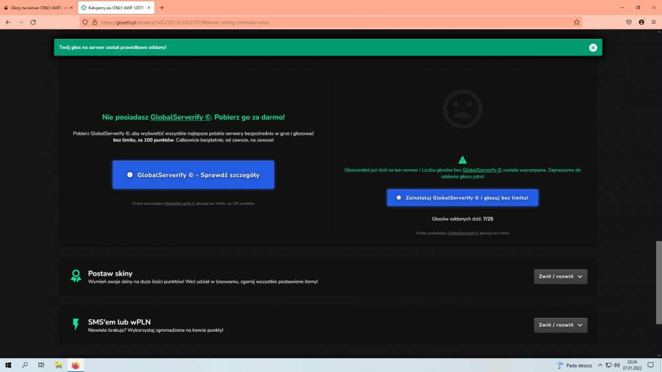
Task: Click the page vertical scrollbar thumb
Action: 659,282
